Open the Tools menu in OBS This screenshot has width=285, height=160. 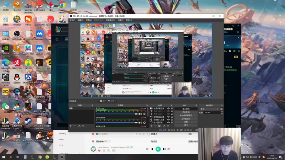pos(120,20)
